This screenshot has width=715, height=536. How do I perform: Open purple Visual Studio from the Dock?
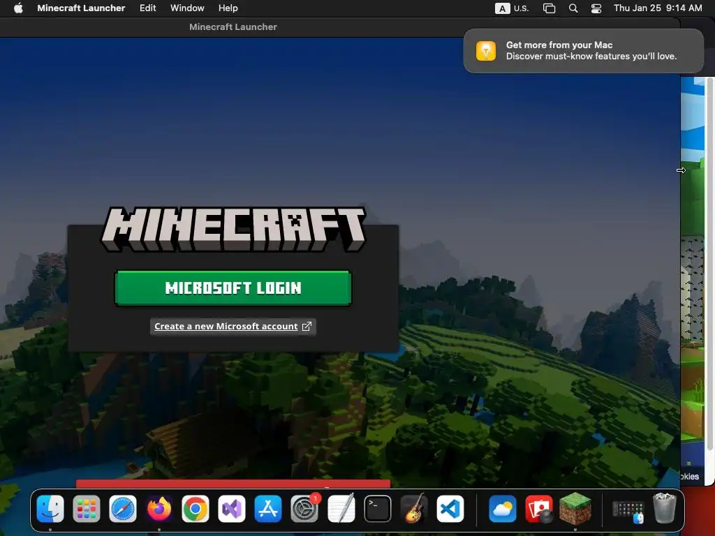coord(232,508)
